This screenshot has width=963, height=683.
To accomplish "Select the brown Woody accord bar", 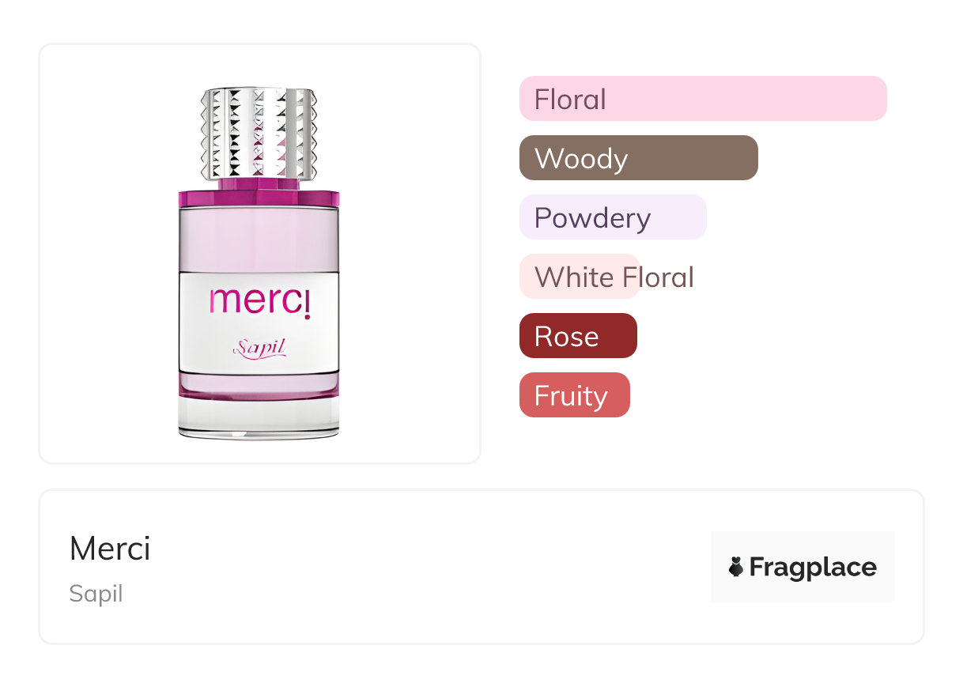I will [638, 158].
